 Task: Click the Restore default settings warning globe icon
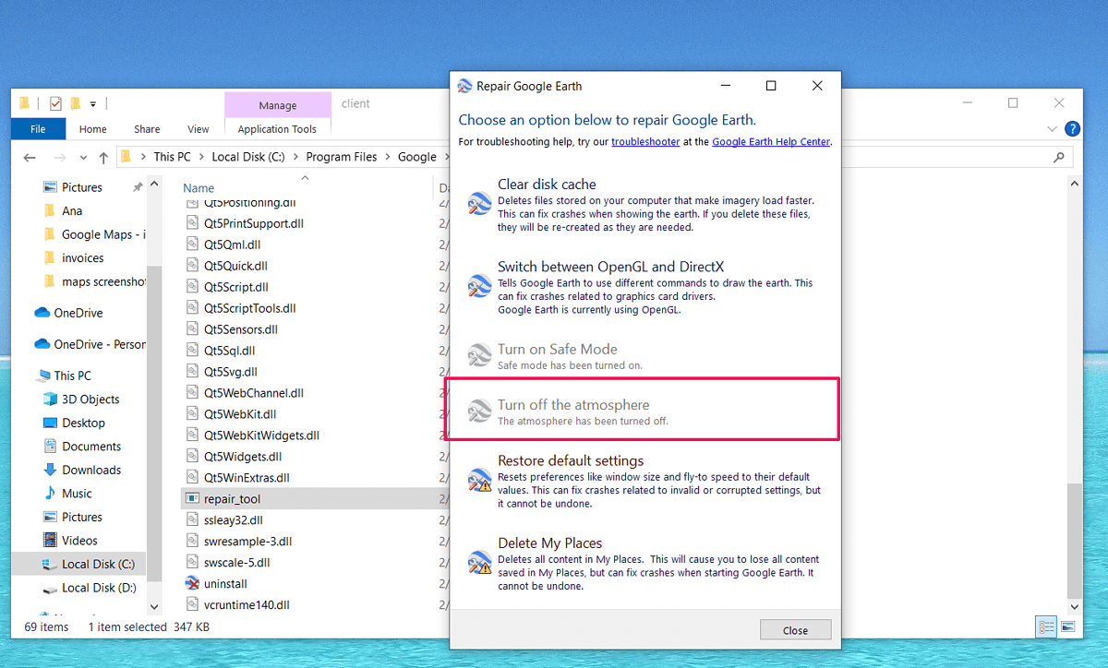478,480
